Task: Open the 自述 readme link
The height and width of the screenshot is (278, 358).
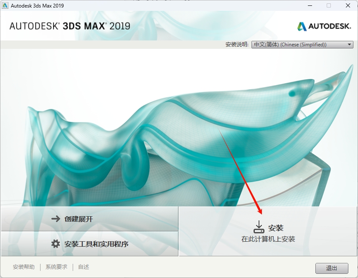Action: 83,267
